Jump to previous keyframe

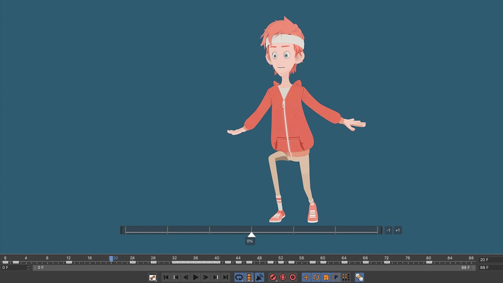176,277
